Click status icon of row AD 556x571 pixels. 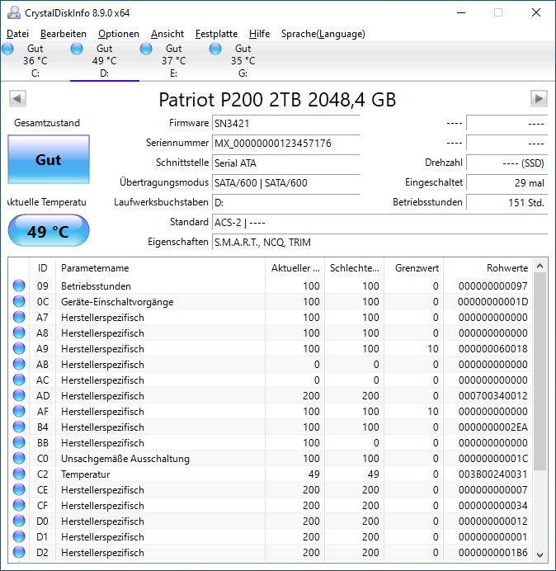[x=19, y=395]
